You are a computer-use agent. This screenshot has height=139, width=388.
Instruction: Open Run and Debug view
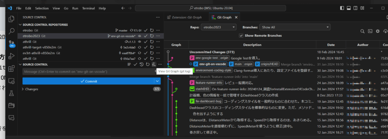[11, 56]
